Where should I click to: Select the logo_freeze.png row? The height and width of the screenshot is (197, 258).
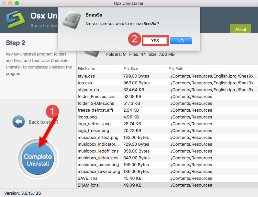click(x=167, y=130)
